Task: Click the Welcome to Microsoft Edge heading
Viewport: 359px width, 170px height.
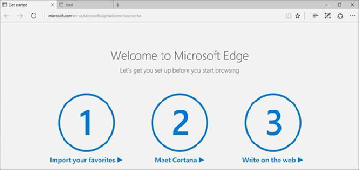Action: point(179,56)
